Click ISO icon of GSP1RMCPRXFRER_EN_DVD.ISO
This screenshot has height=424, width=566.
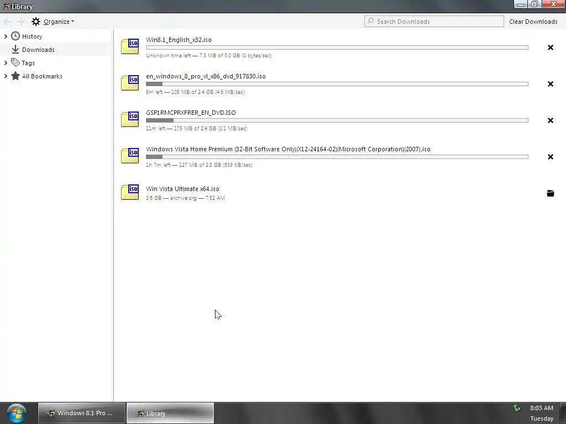(x=130, y=119)
